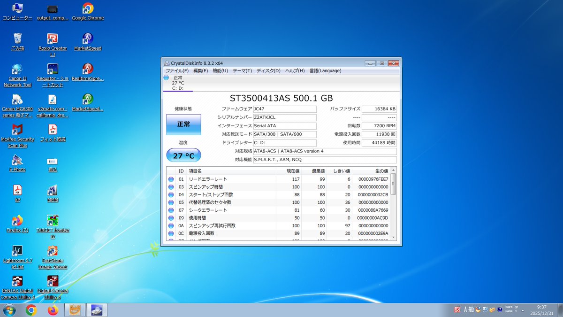Screen dimensions: 563x317
Task: Click the transfer mode field SATA/300 | SATA/600
Action: [284, 134]
